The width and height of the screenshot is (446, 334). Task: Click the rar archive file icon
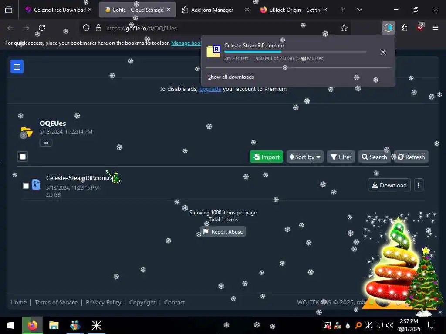tap(36, 184)
